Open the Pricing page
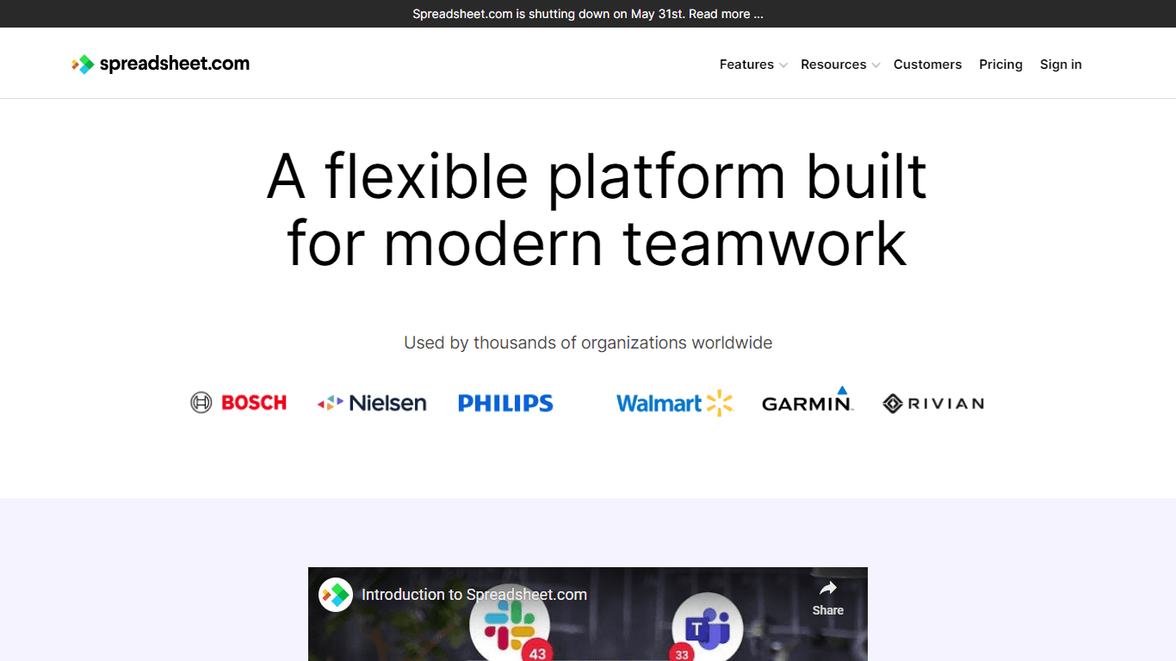Screen dimensions: 1176x661 pos(1000,65)
